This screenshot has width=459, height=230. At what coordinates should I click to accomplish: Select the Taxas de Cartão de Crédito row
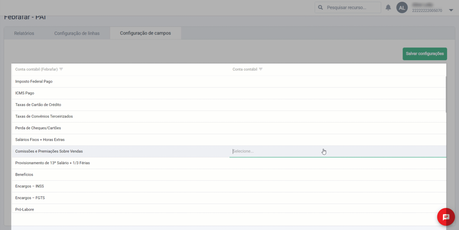tap(38, 105)
